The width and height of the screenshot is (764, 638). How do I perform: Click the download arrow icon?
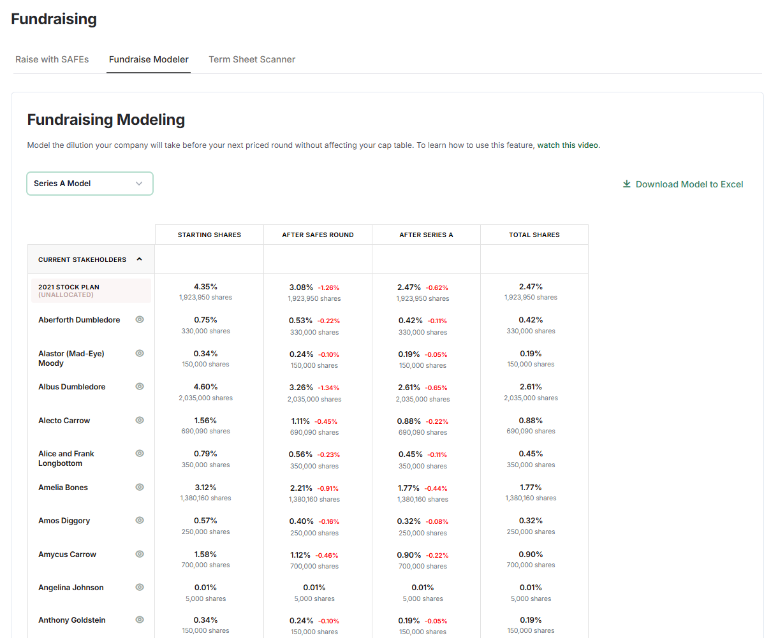click(x=627, y=184)
